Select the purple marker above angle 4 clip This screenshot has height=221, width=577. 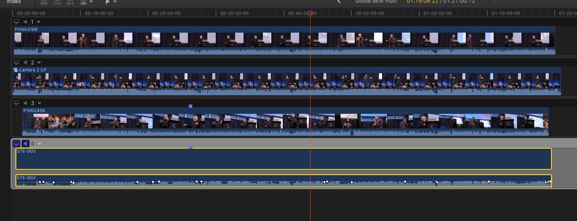point(191,147)
